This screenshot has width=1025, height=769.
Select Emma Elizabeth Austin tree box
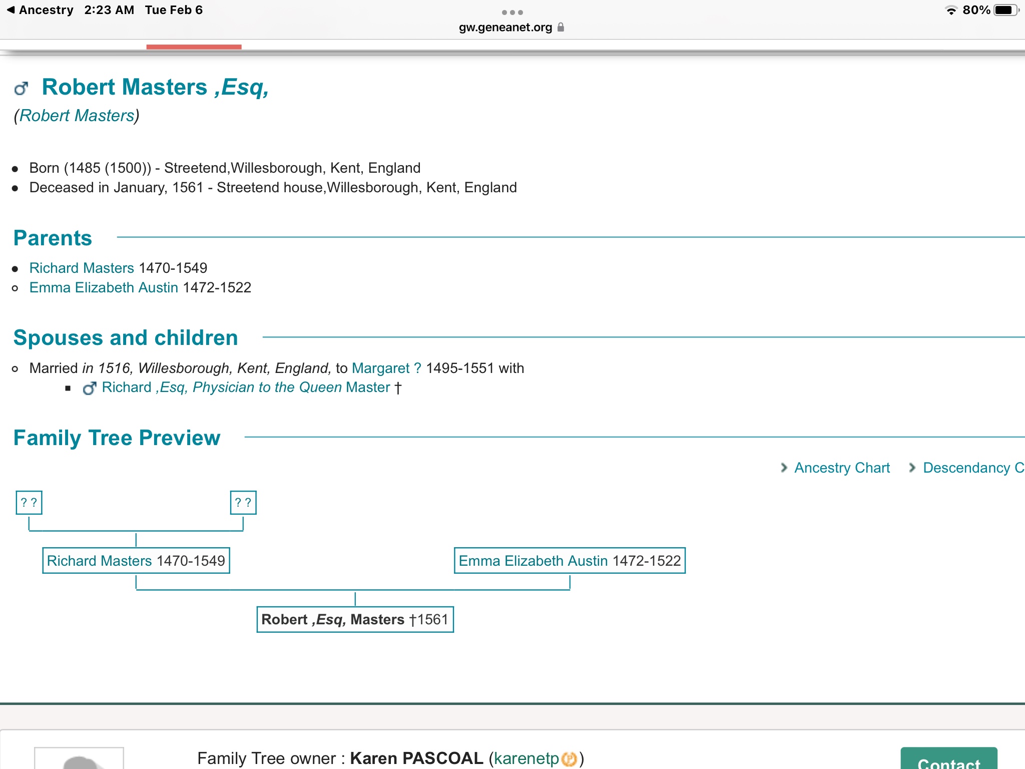pos(570,561)
